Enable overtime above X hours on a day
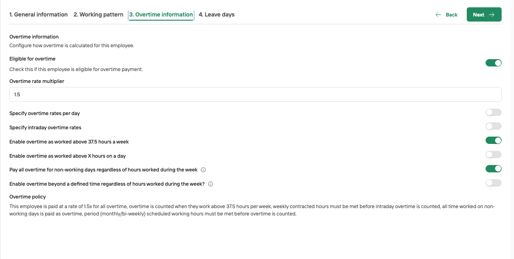This screenshot has width=514, height=259. point(493,154)
